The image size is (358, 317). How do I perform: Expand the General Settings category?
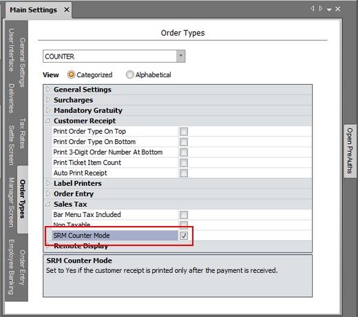click(x=48, y=89)
